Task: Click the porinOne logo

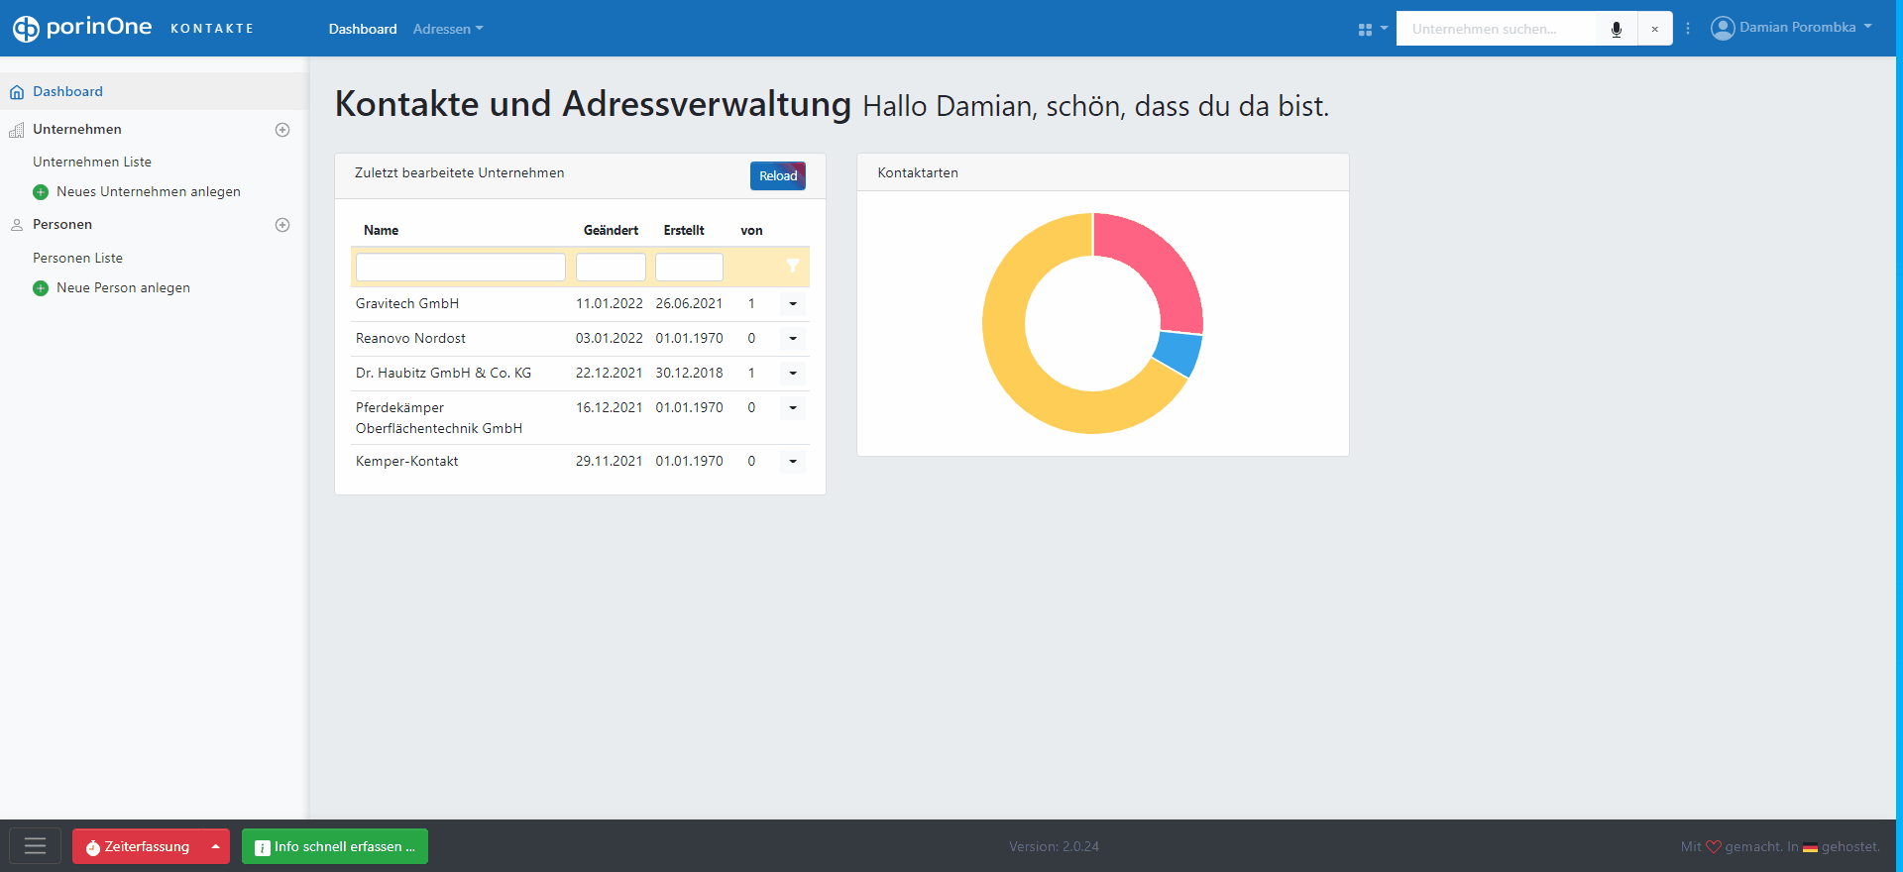Action: [82, 28]
